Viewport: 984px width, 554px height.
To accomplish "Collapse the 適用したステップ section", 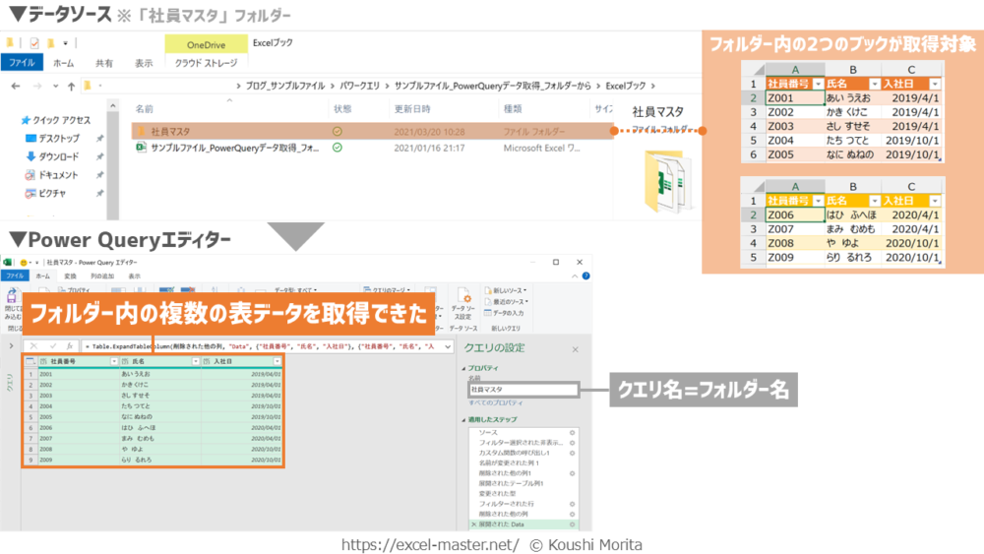I will point(463,420).
